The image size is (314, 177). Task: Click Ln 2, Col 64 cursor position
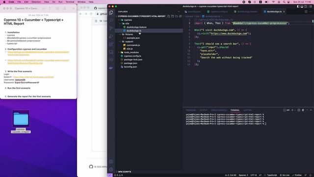230,175
